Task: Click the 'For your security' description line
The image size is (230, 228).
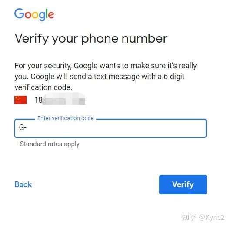Action: click(106, 66)
